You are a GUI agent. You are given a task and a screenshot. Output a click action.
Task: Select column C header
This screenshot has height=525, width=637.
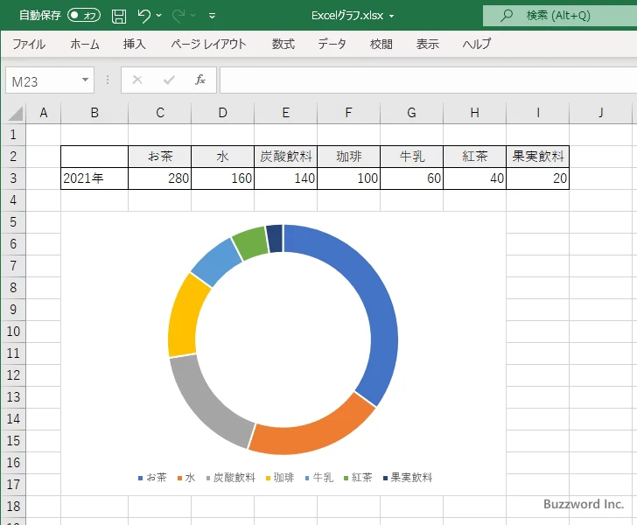pyautogui.click(x=159, y=113)
